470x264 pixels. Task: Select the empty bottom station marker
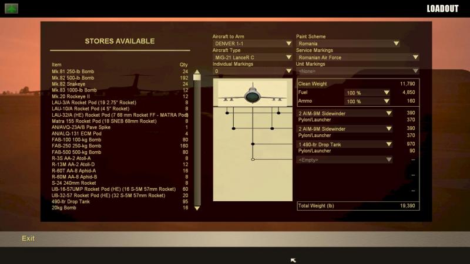click(x=253, y=160)
